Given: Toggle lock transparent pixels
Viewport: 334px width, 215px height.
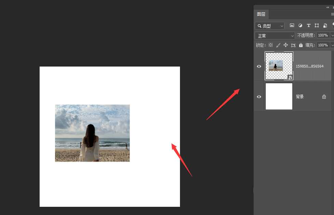Looking at the screenshot, I should 270,45.
